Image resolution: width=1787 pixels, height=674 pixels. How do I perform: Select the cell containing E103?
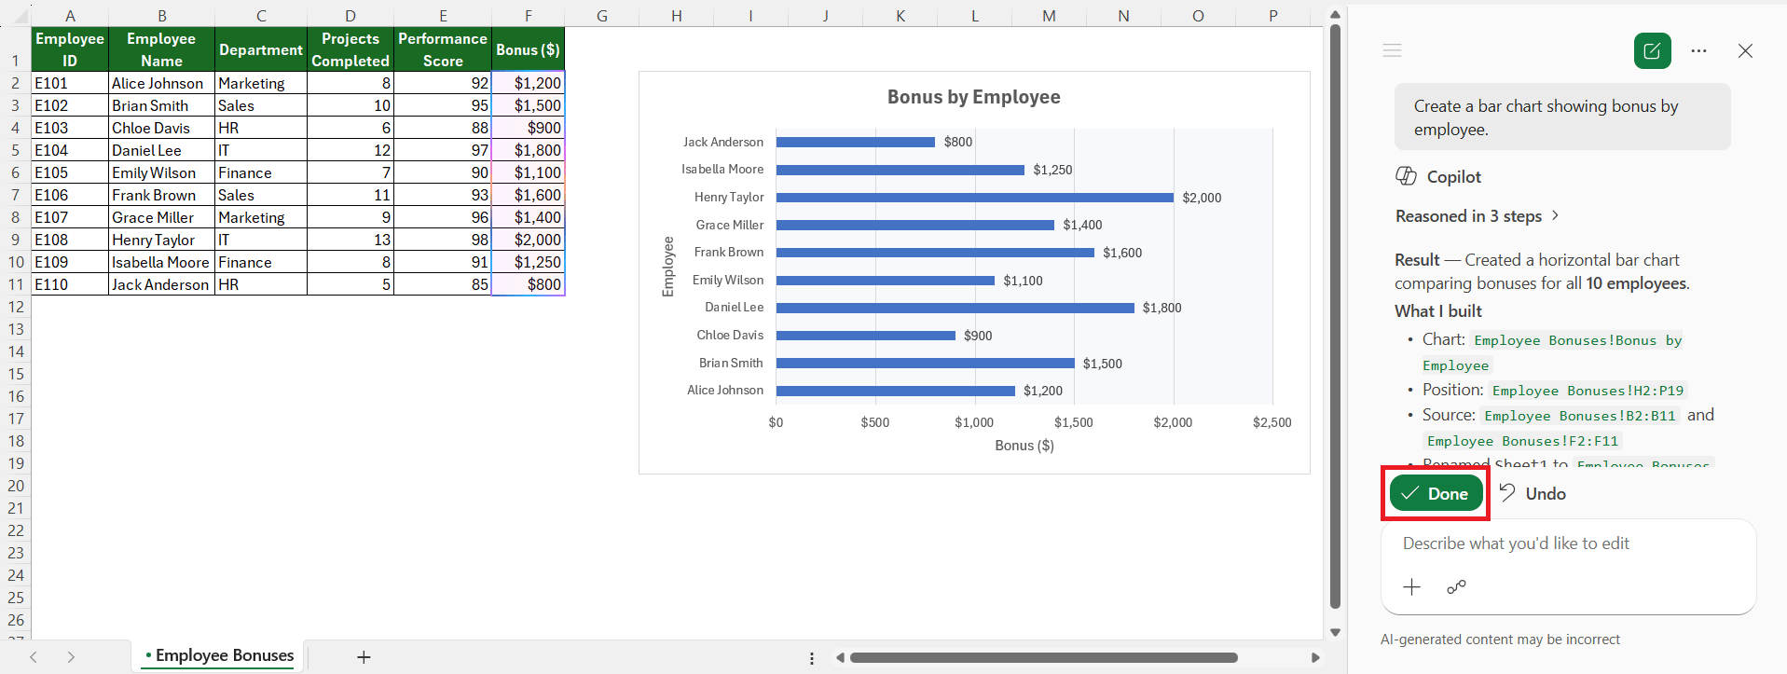click(70, 128)
